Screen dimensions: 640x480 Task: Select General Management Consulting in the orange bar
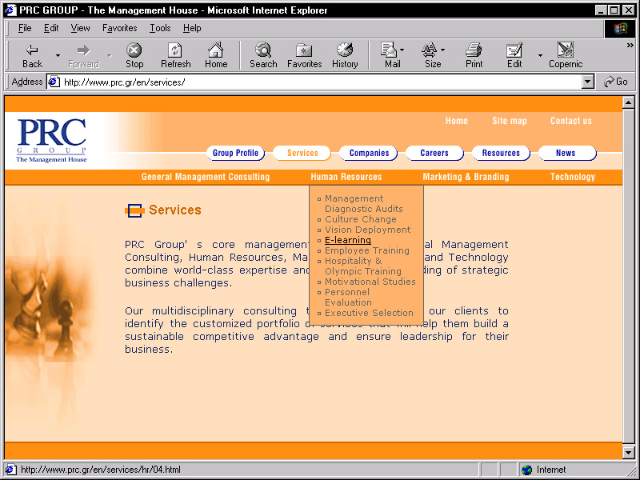pos(206,177)
